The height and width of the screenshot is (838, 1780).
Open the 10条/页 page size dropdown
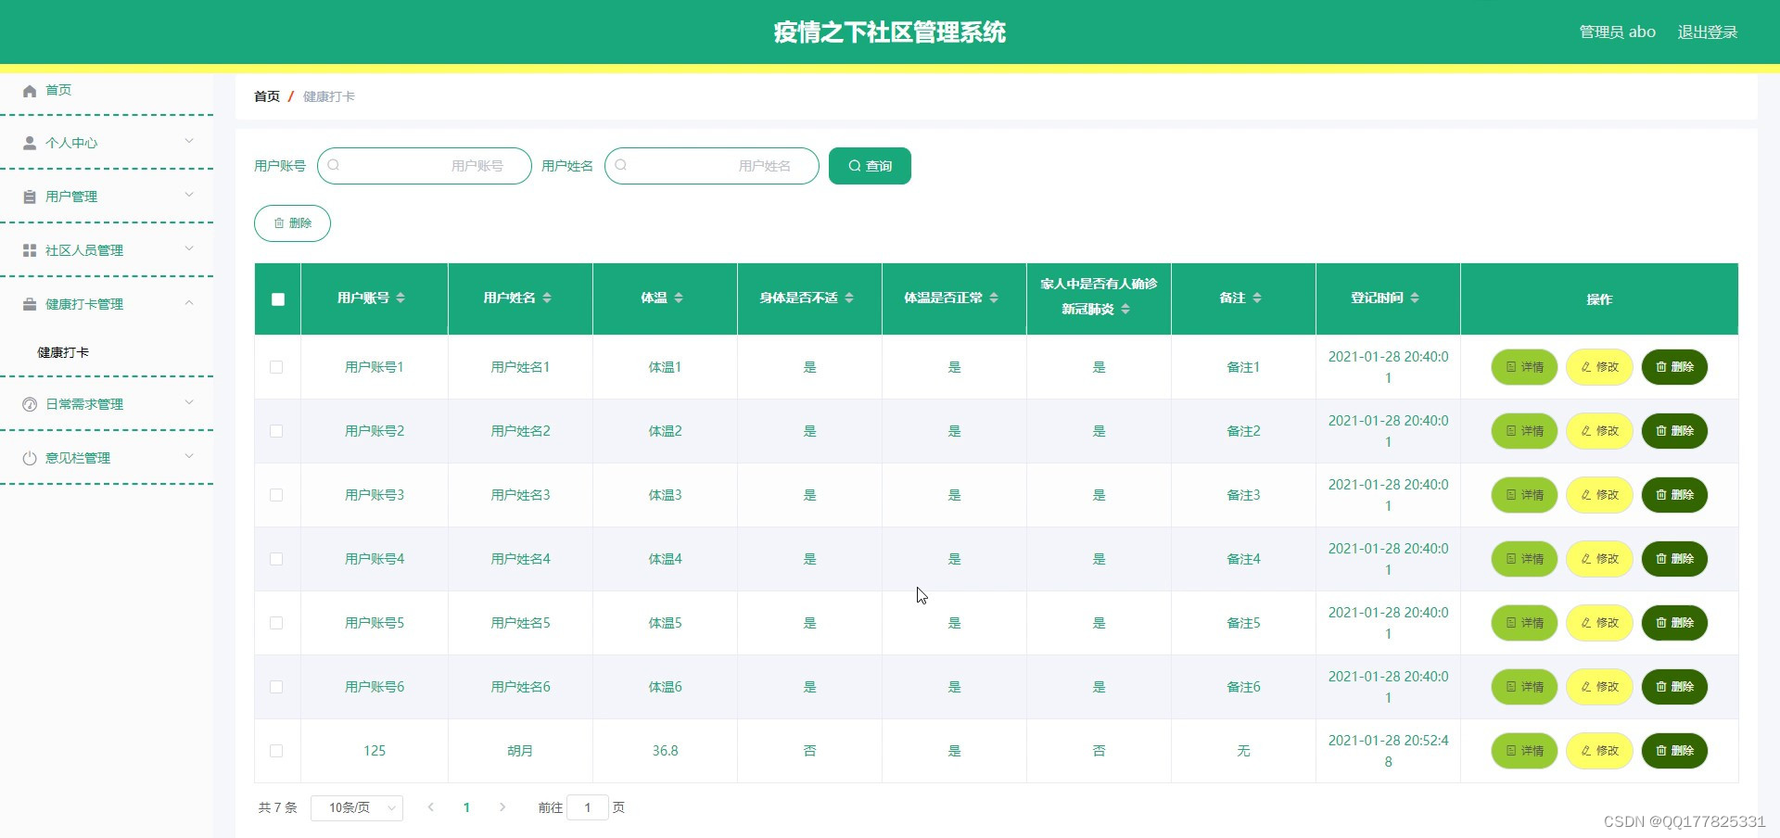pos(357,808)
